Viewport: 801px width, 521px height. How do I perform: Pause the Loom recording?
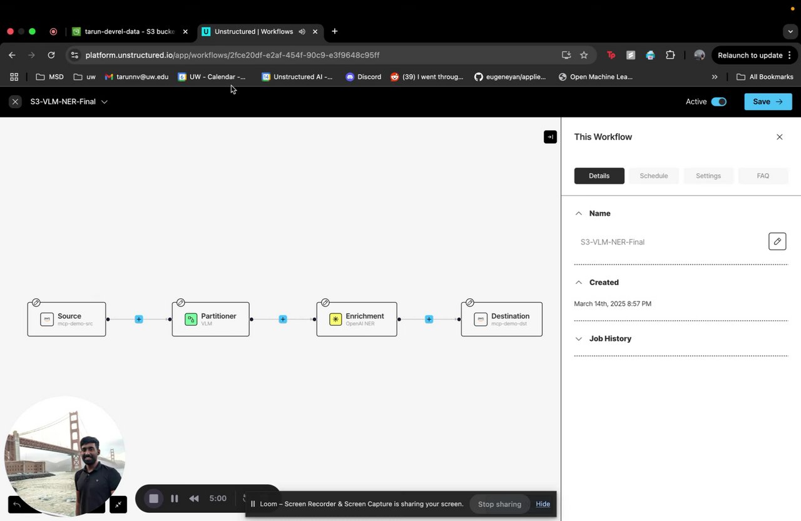(175, 498)
